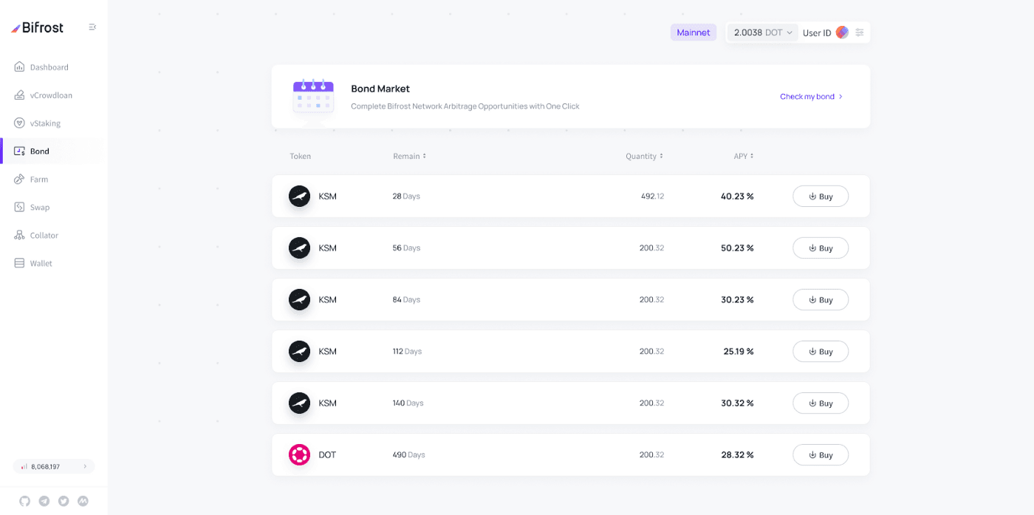Open the Medium link icon
This screenshot has height=515, width=1034.
pyautogui.click(x=83, y=501)
